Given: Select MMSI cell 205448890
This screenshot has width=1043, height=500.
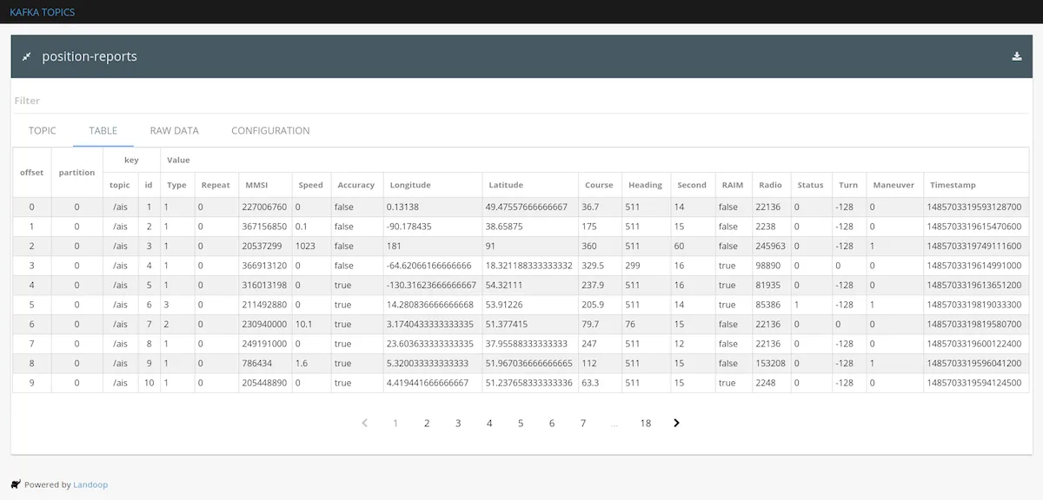Looking at the screenshot, I should point(264,383).
